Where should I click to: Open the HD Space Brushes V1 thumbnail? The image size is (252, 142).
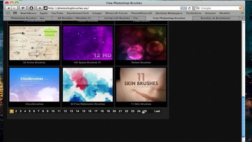pyautogui.click(x=87, y=43)
